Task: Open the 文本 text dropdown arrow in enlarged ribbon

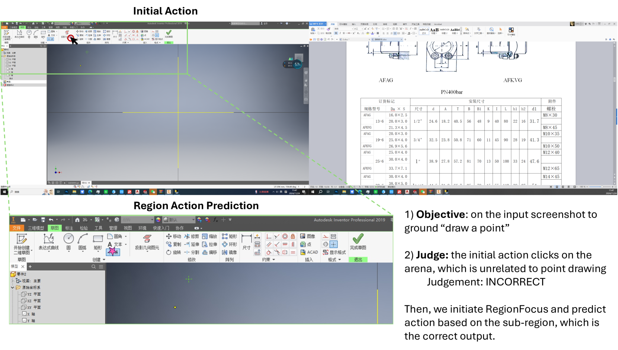Action: pos(126,244)
